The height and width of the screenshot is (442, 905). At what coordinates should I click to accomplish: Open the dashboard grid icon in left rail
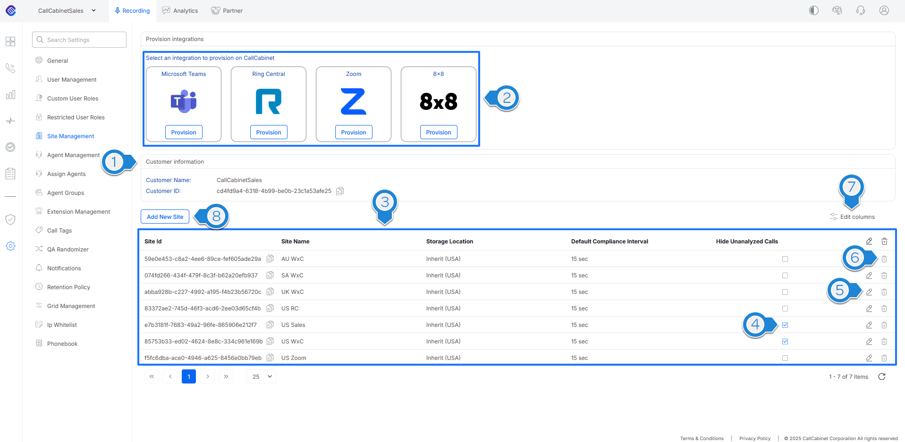point(10,42)
